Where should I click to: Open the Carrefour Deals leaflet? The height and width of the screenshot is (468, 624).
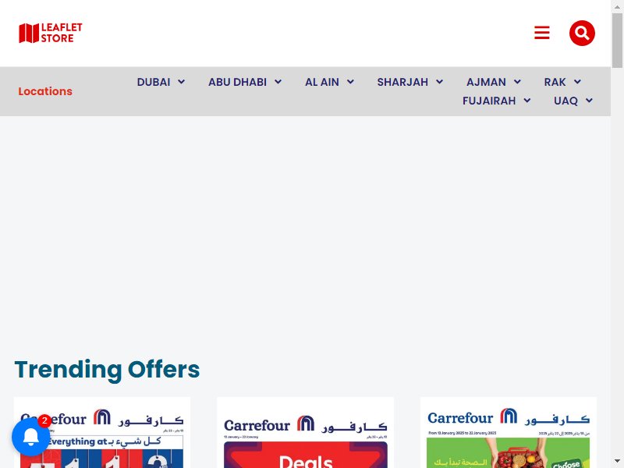(x=305, y=433)
